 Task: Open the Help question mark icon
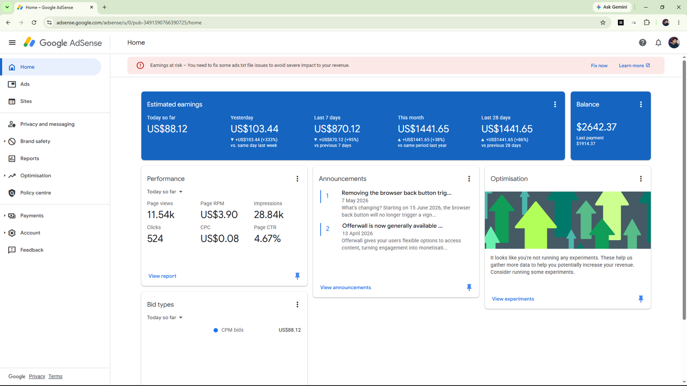click(x=642, y=42)
